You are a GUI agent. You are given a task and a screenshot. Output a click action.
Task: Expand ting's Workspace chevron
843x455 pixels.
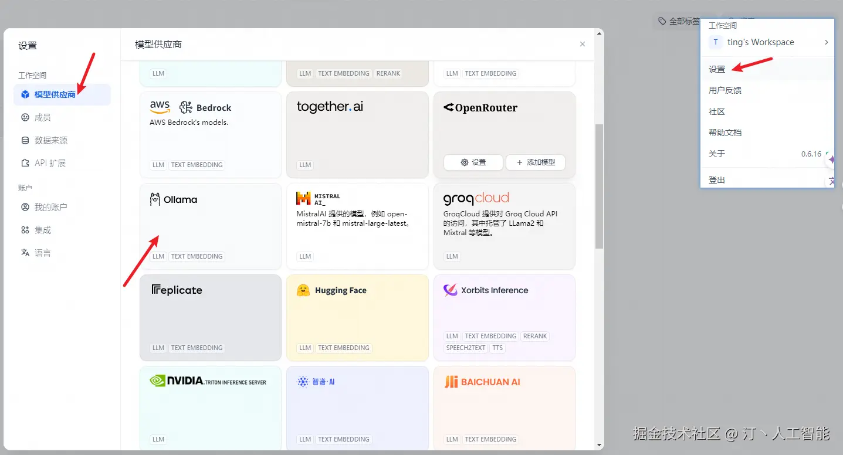(827, 42)
